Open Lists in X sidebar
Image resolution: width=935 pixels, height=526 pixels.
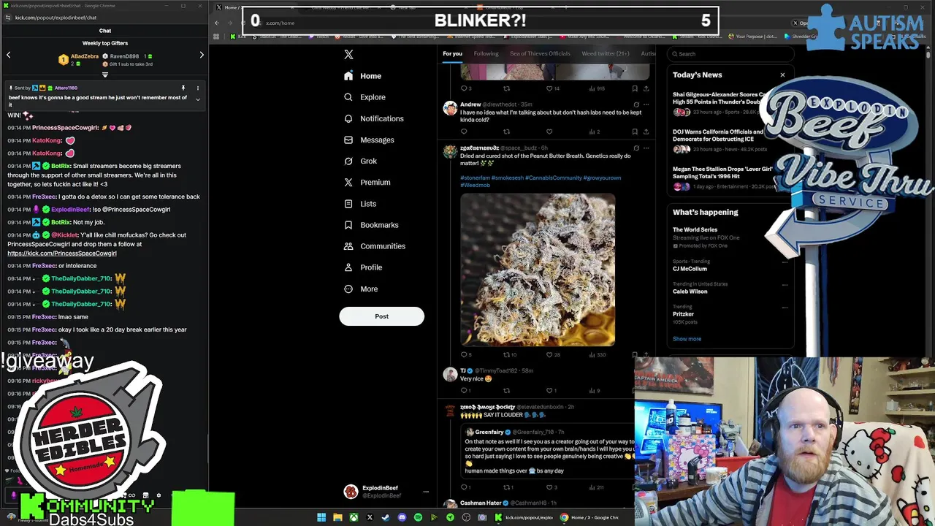coord(360,204)
